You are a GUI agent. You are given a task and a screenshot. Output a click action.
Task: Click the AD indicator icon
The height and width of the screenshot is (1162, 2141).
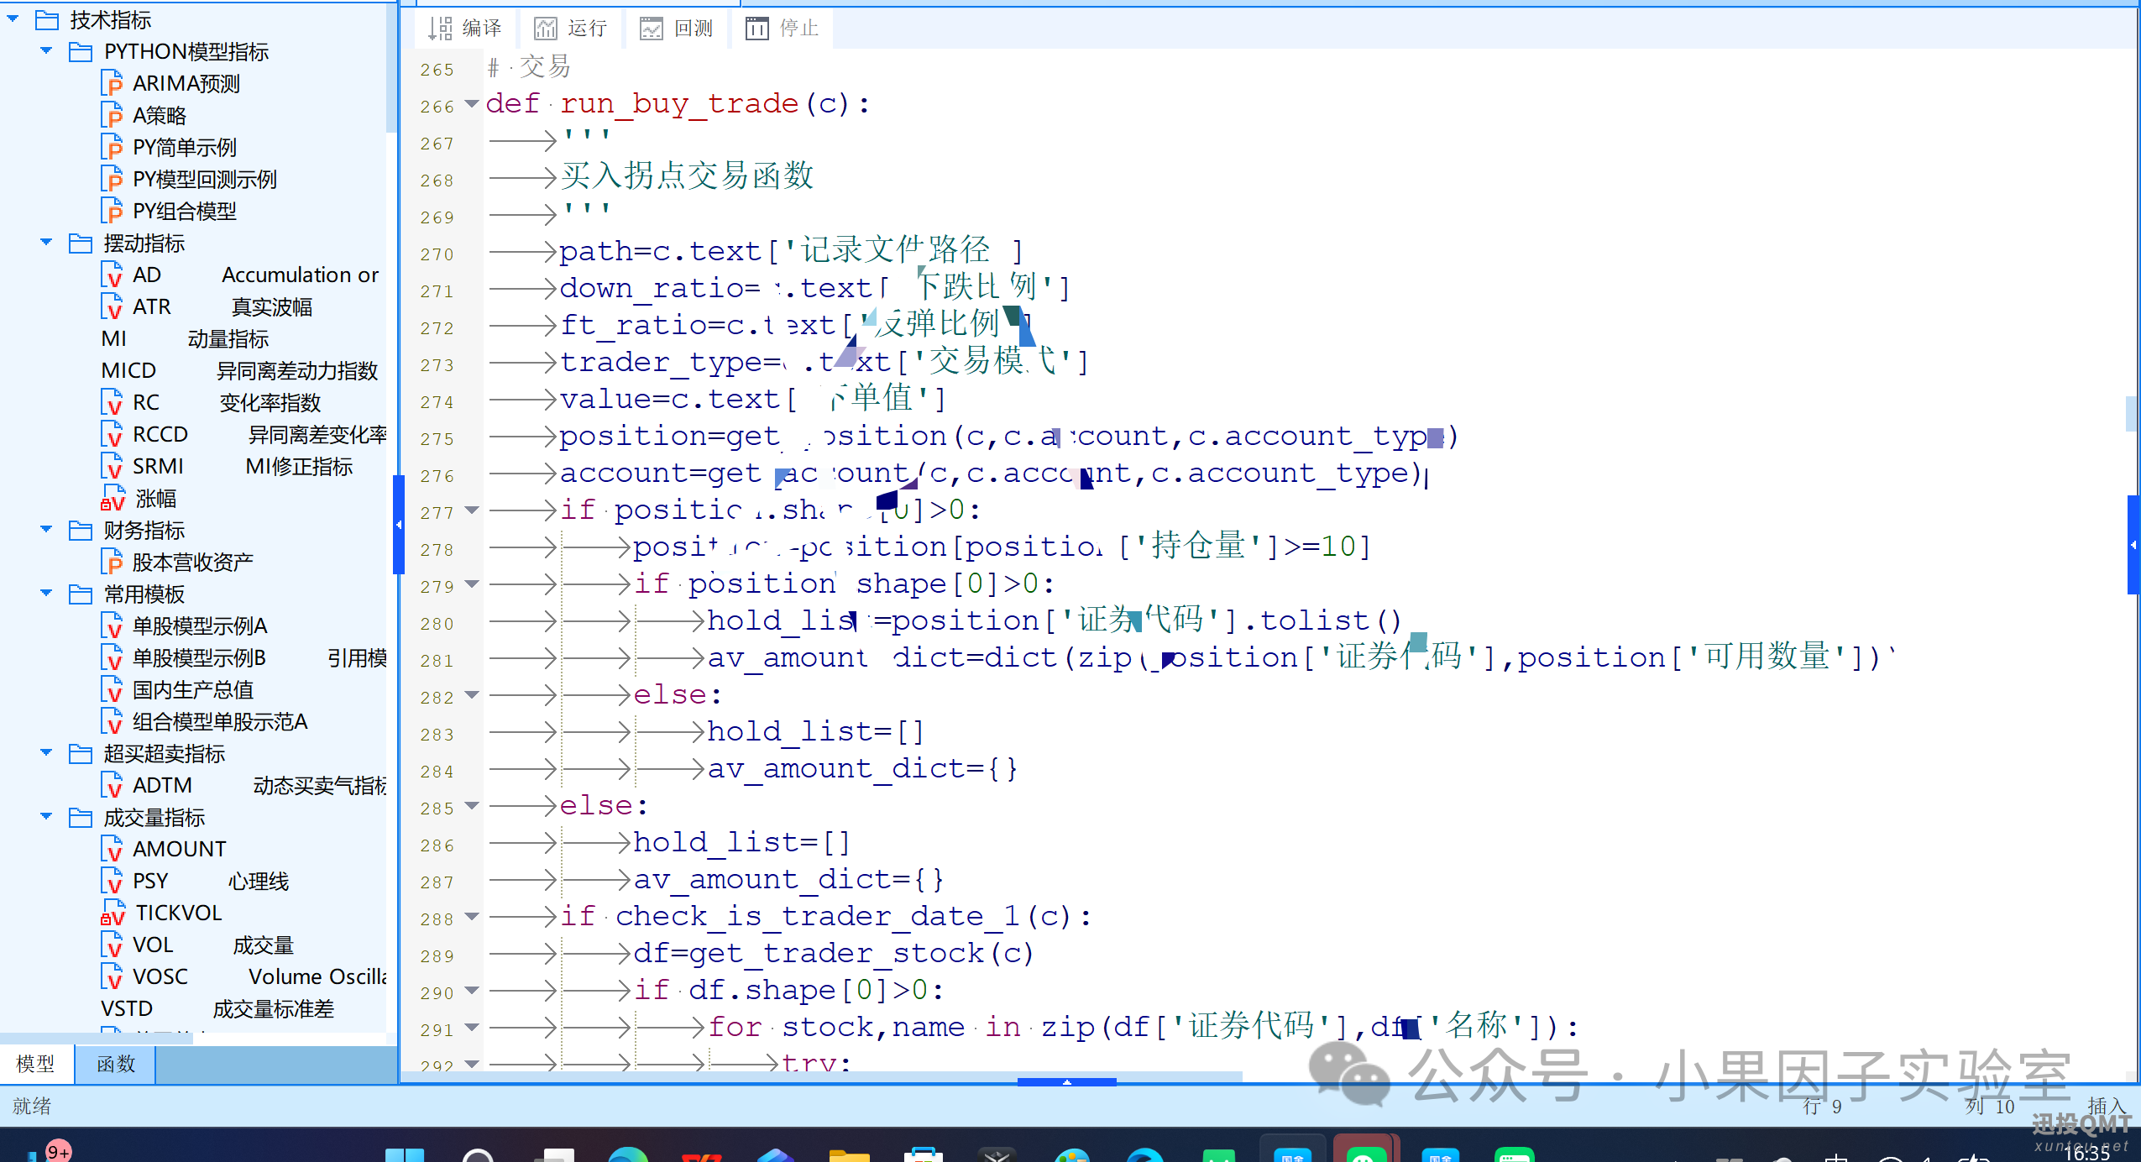coord(112,275)
